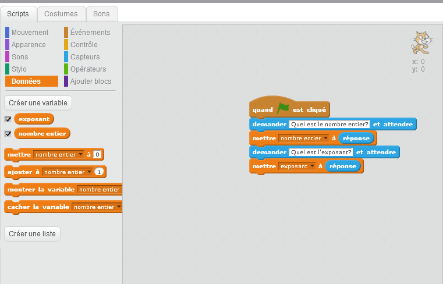Image resolution: width=443 pixels, height=284 pixels.
Task: Click the Créer une variable button
Action: click(38, 103)
